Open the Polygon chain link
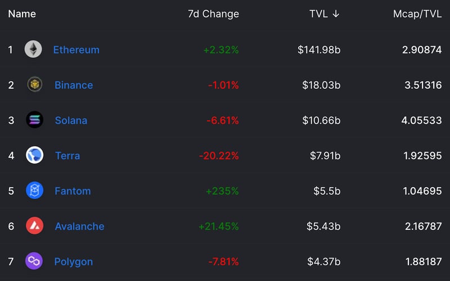The width and height of the screenshot is (450, 281). tap(73, 262)
